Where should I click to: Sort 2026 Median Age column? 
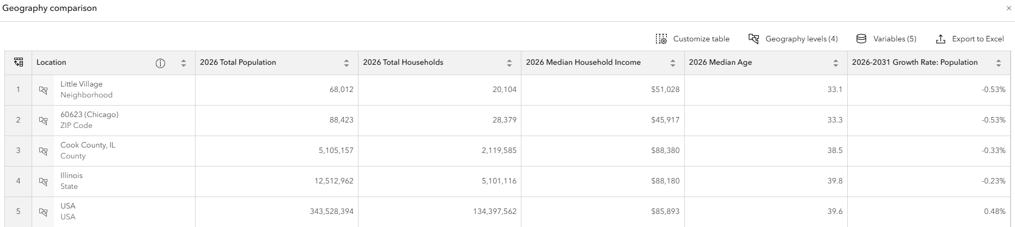[x=836, y=63]
